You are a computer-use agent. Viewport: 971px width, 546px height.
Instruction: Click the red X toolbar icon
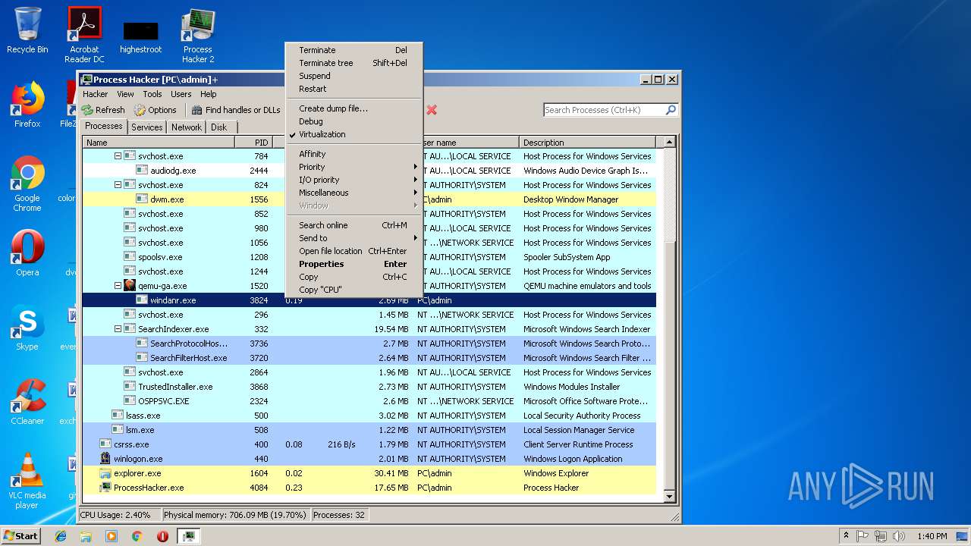click(432, 110)
